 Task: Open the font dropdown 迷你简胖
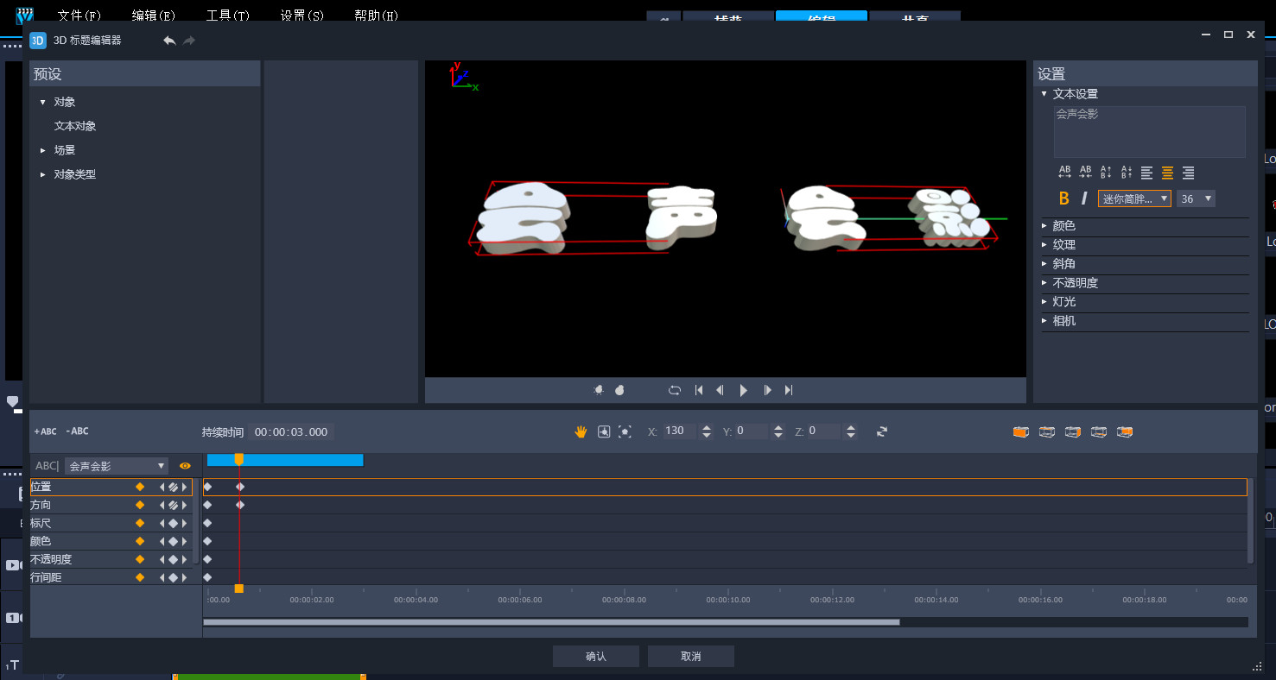(x=1134, y=198)
